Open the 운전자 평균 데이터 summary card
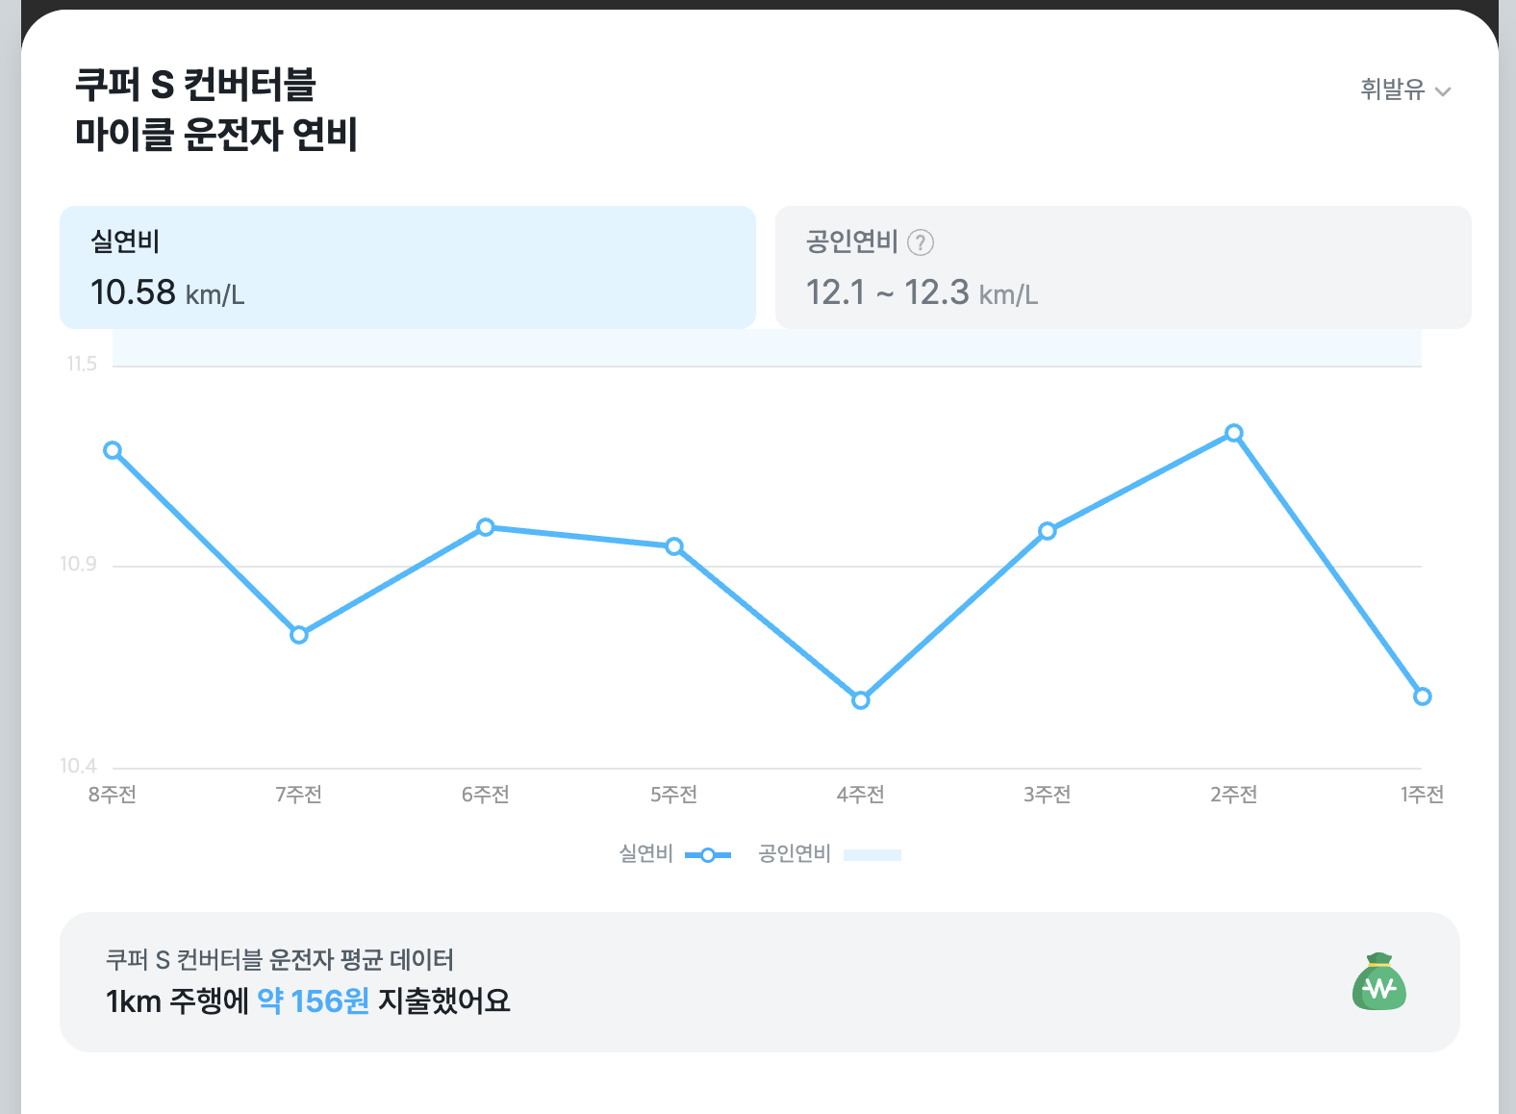Viewport: 1516px width, 1114px height. (760, 982)
